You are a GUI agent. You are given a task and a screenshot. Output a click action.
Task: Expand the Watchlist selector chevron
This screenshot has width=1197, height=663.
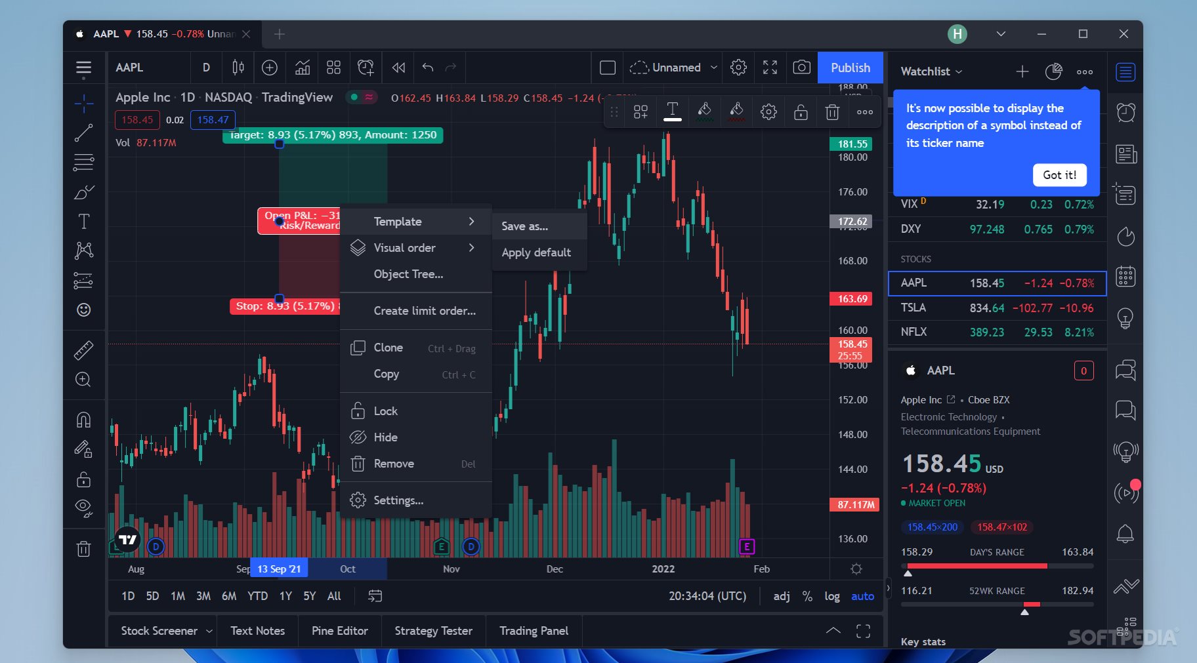coord(959,71)
